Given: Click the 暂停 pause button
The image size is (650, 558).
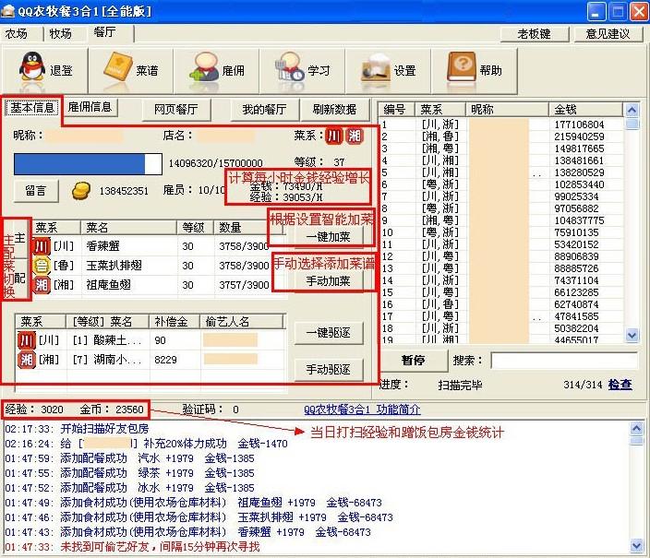Looking at the screenshot, I should [414, 361].
